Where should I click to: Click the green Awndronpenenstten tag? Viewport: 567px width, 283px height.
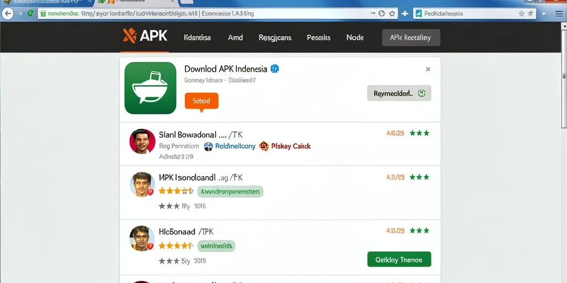coord(230,192)
